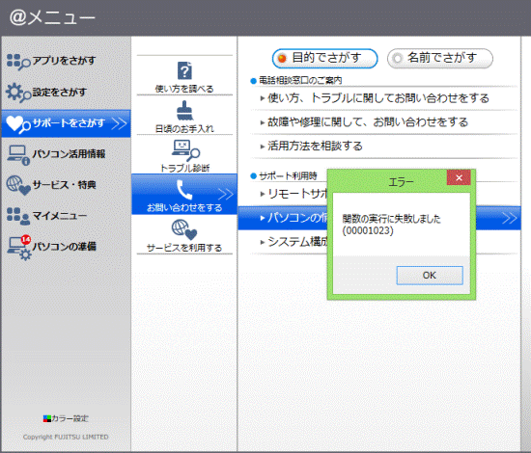Open アプリをさがす sidebar icon
The width and height of the screenshot is (531, 453).
pyautogui.click(x=18, y=62)
